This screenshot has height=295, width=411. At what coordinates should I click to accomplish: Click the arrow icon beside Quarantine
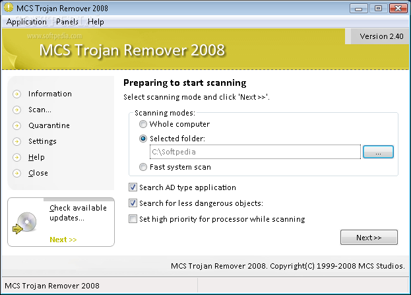tap(16, 125)
